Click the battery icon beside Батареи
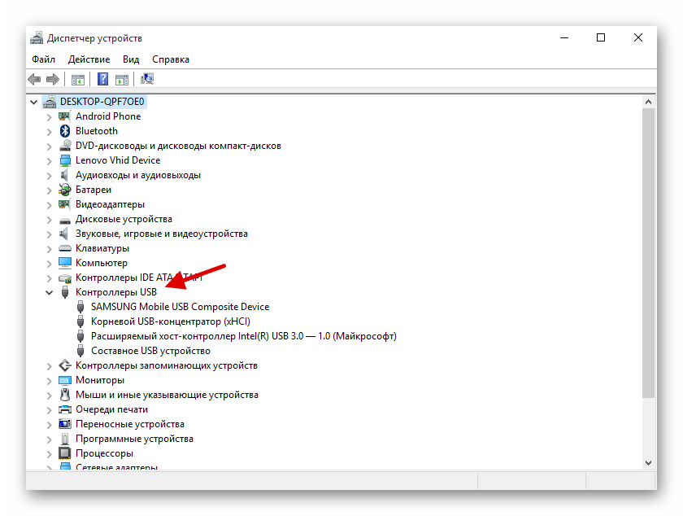Image resolution: width=683 pixels, height=516 pixels. [x=65, y=190]
